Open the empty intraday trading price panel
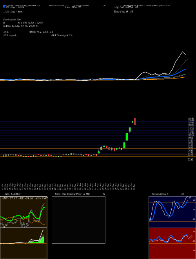196x259 pixels. click(x=78, y=220)
